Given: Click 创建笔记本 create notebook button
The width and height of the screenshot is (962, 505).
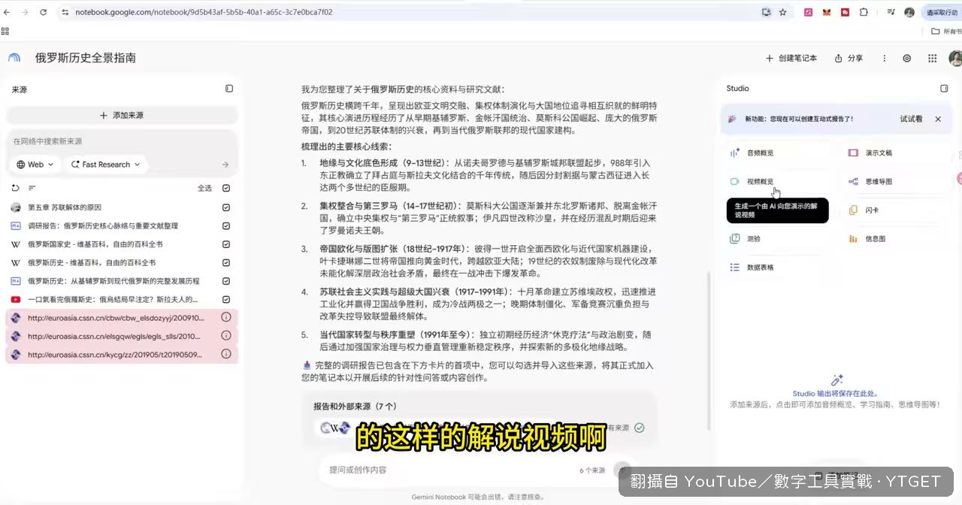Looking at the screenshot, I should 791,58.
